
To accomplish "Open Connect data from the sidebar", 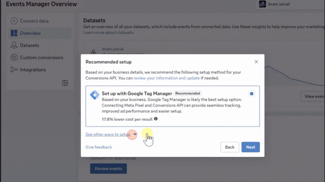I will click(34, 21).
